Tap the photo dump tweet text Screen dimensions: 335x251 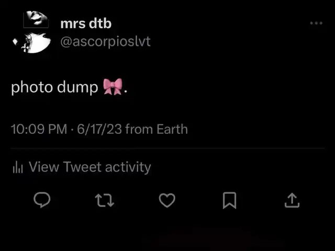coord(54,87)
